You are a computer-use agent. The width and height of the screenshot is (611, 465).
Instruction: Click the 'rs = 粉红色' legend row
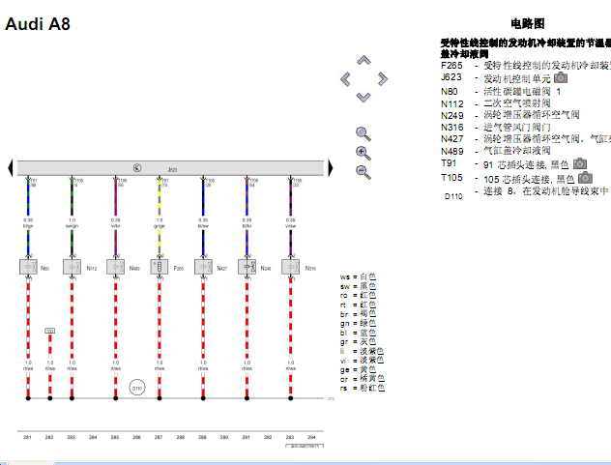(x=363, y=388)
